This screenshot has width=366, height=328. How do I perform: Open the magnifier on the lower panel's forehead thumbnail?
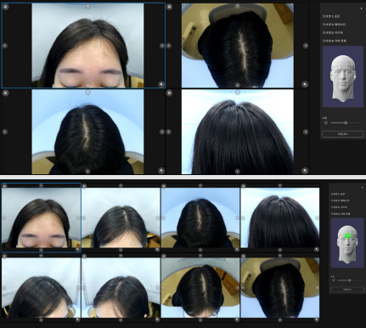77,250
